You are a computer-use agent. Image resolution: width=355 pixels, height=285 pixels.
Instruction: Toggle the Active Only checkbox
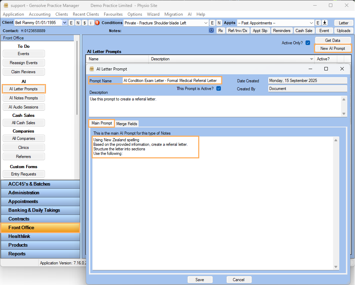308,43
